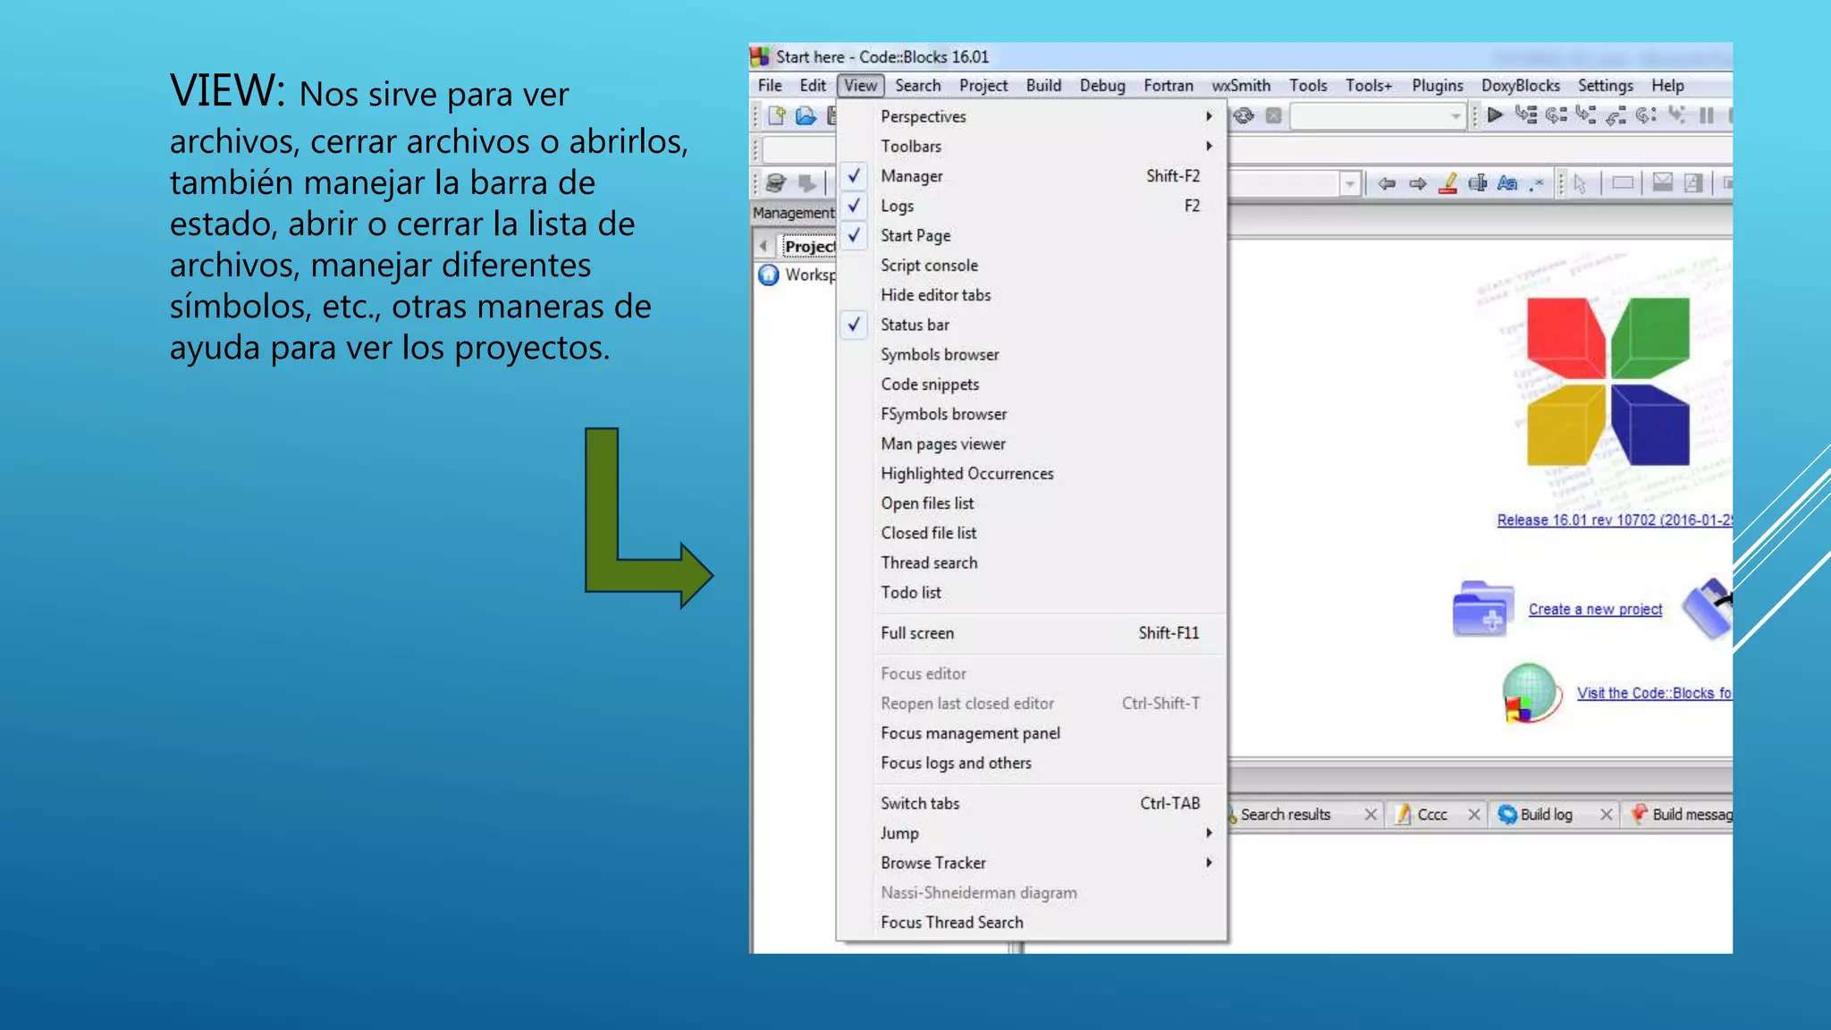The image size is (1831, 1030).
Task: Open the search text combo box dropdown
Action: click(x=1349, y=184)
